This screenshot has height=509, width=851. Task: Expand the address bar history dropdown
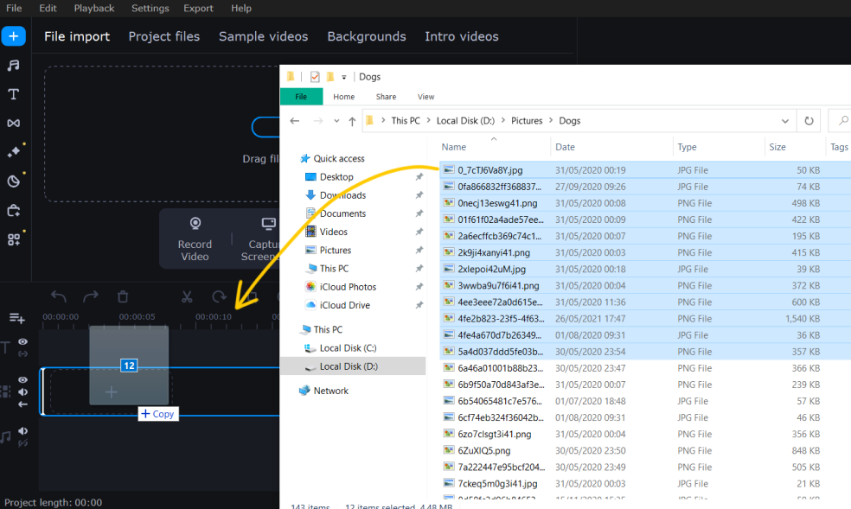[x=784, y=121]
